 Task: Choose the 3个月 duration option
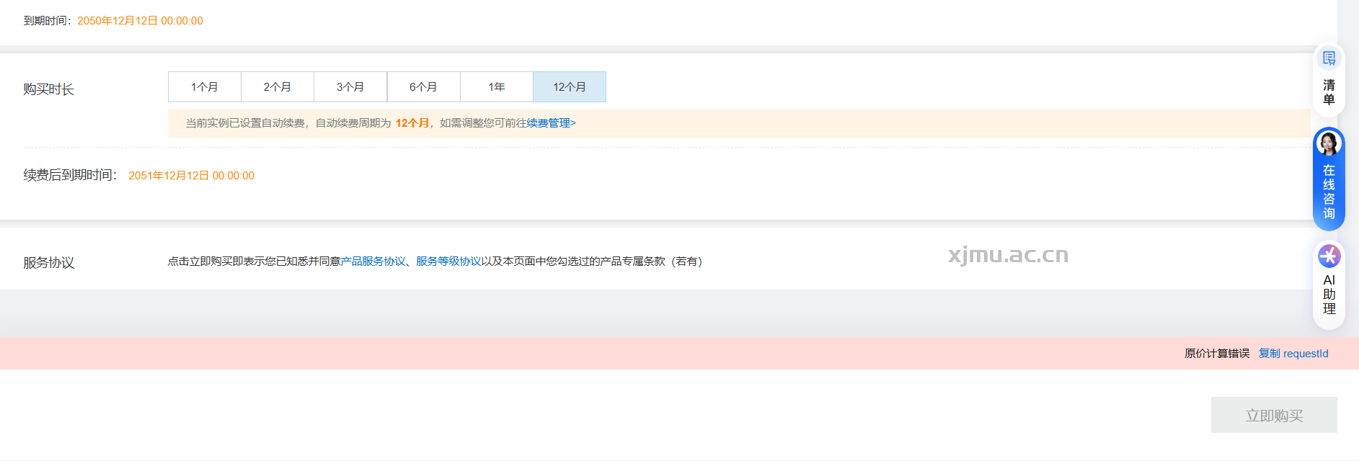[x=350, y=87]
